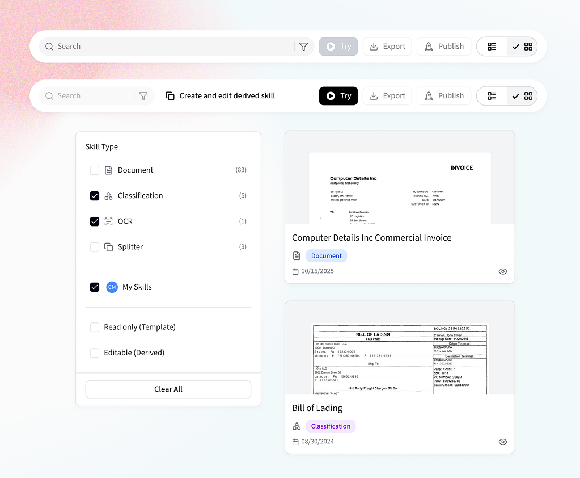Tick the Editable (Derived) checkbox
580x478 pixels.
[x=95, y=353]
